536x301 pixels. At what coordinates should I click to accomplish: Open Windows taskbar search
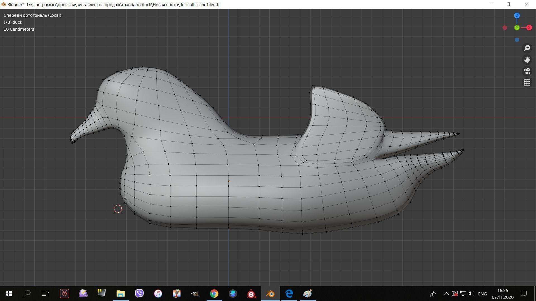click(x=27, y=293)
